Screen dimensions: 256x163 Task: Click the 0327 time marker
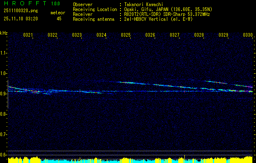click(175, 35)
